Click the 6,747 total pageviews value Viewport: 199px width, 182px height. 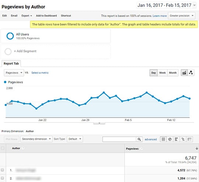pyautogui.click(x=191, y=158)
